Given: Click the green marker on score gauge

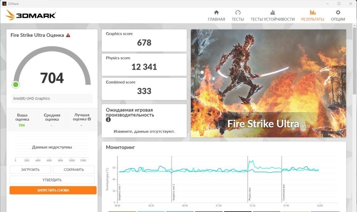Looking at the screenshot, I should pyautogui.click(x=16, y=85).
